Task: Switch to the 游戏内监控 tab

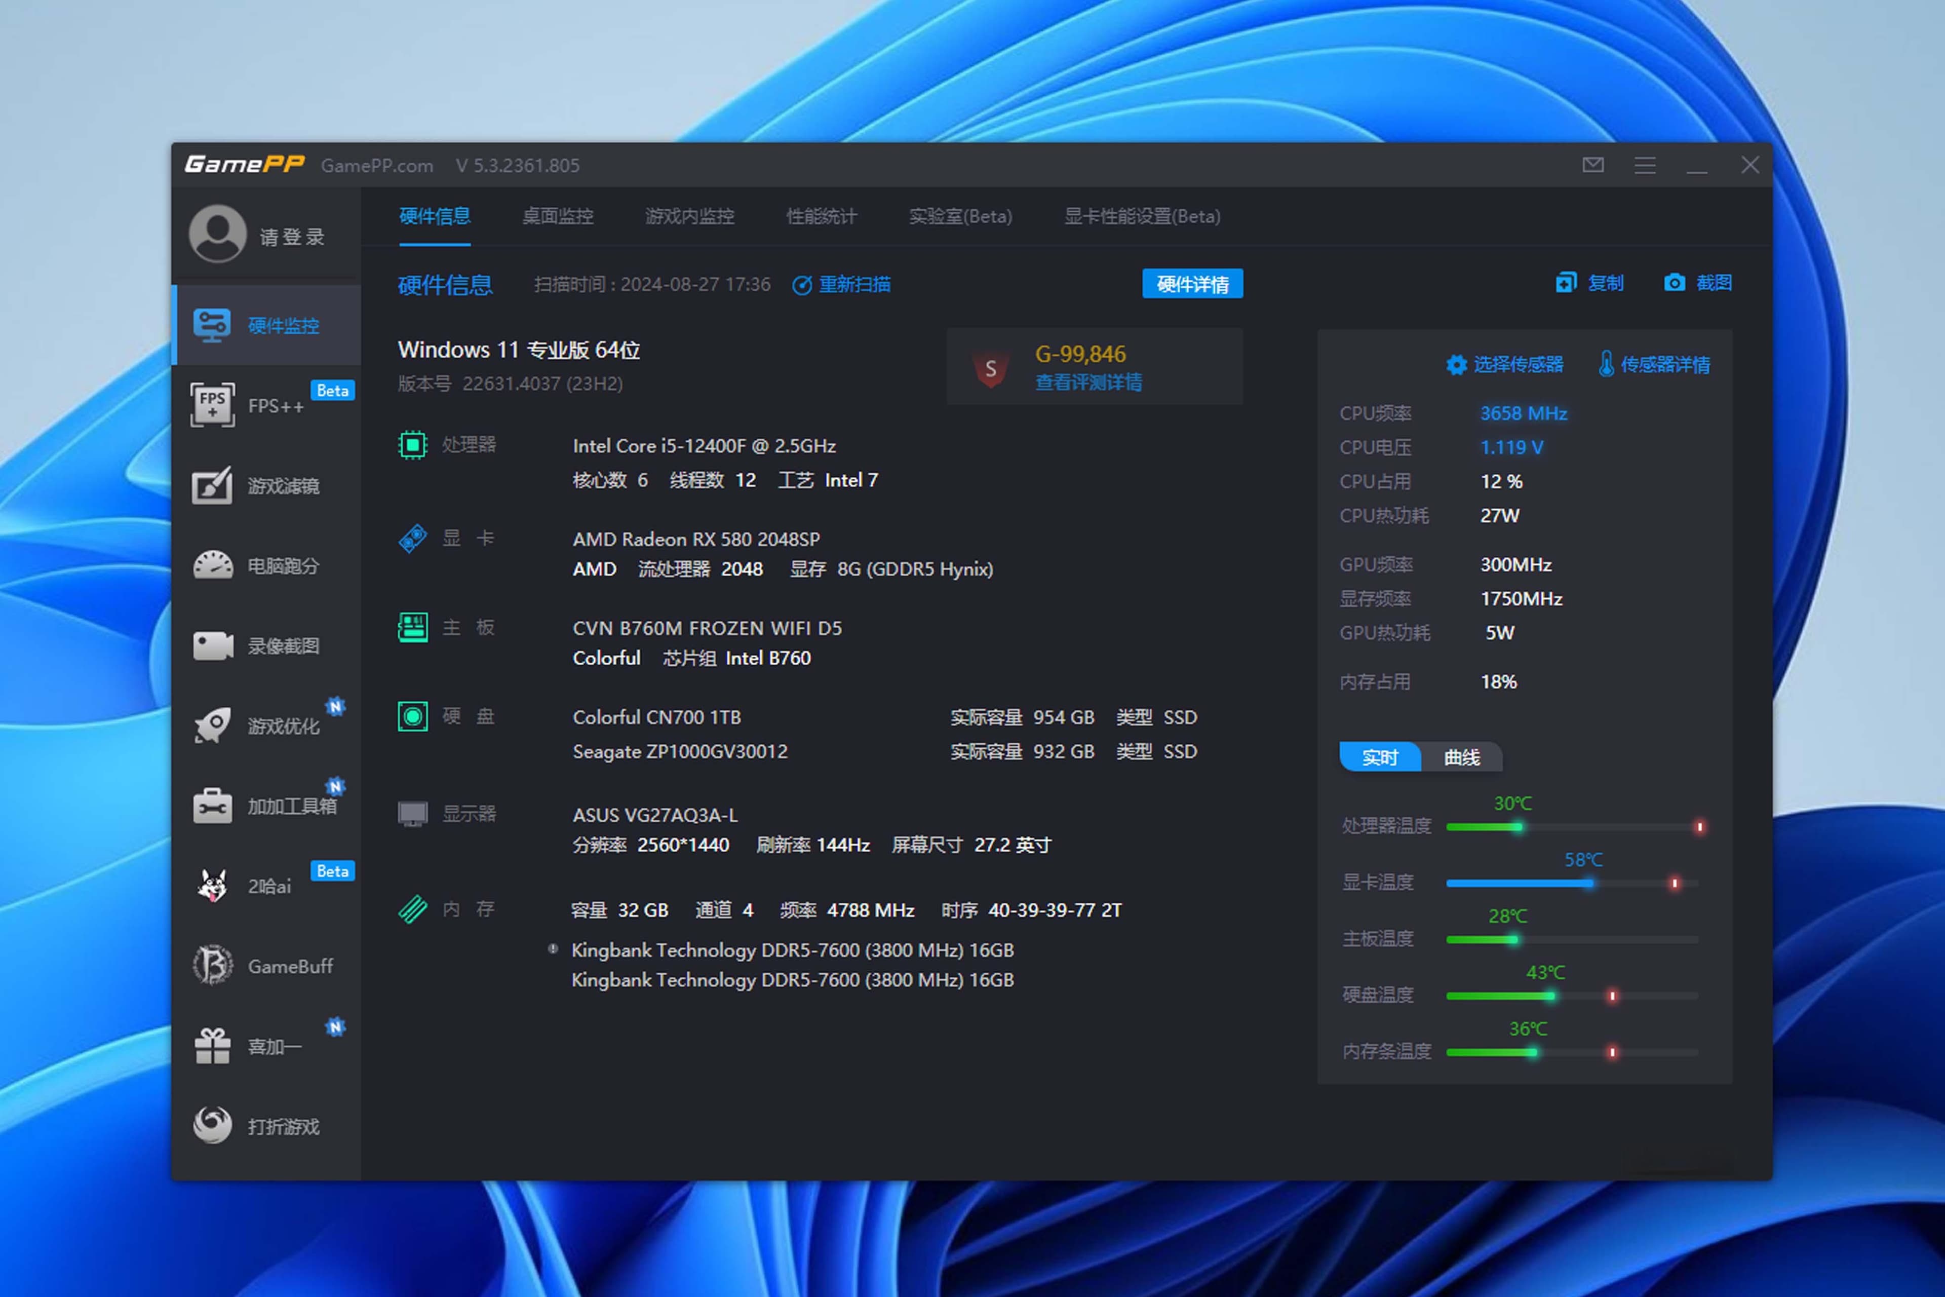Action: pyautogui.click(x=690, y=217)
